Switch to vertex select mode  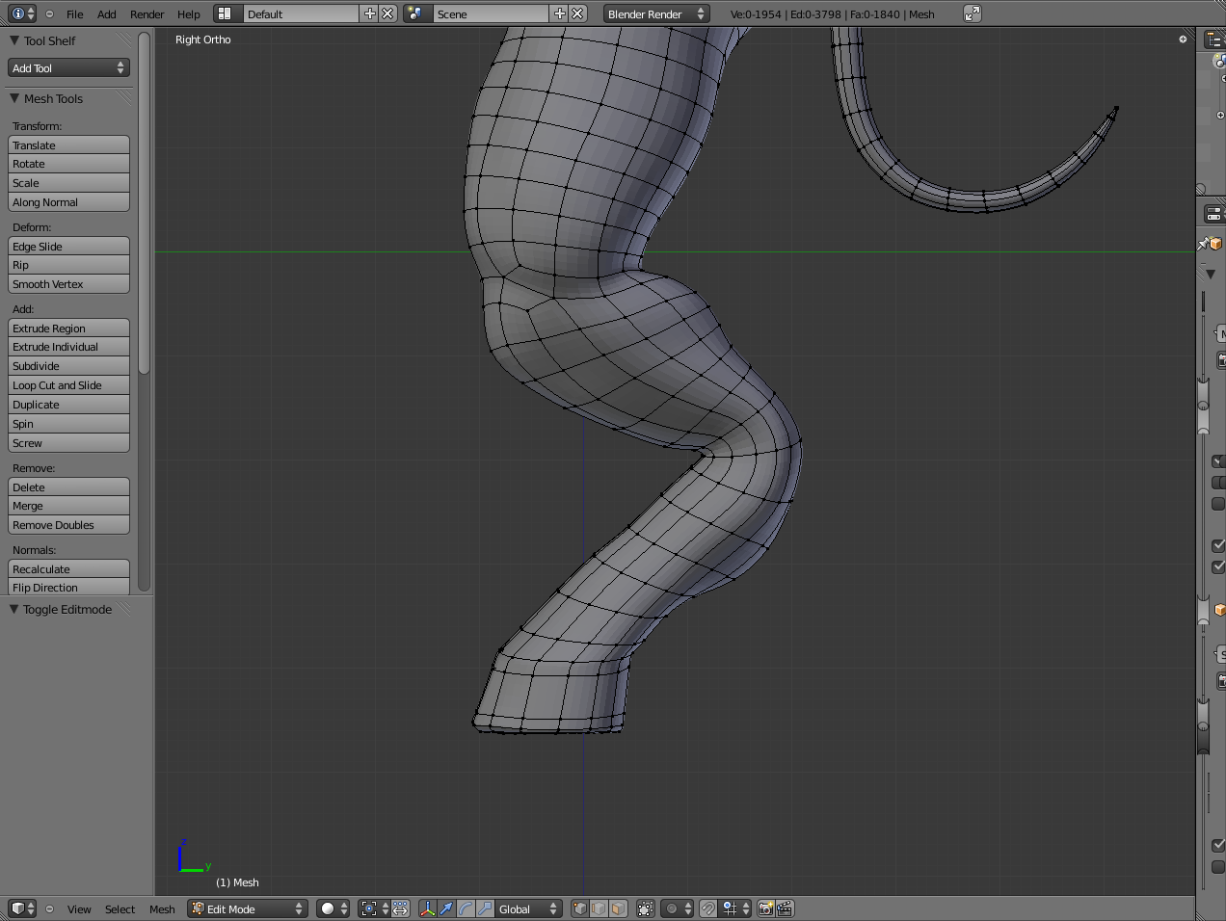click(x=579, y=908)
